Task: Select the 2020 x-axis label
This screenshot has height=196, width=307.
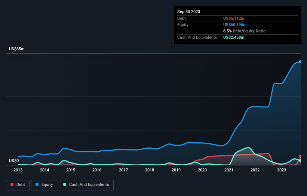Action: [x=202, y=170]
